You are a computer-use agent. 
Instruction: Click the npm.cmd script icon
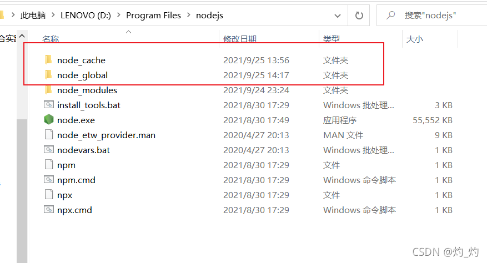pos(49,179)
